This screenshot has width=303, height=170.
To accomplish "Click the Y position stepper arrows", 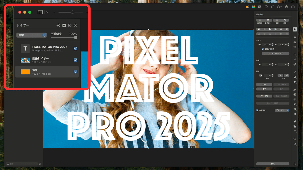I will pyautogui.click(x=288, y=64).
